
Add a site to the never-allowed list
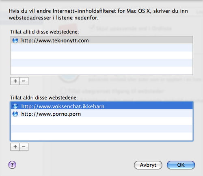pos(15,147)
